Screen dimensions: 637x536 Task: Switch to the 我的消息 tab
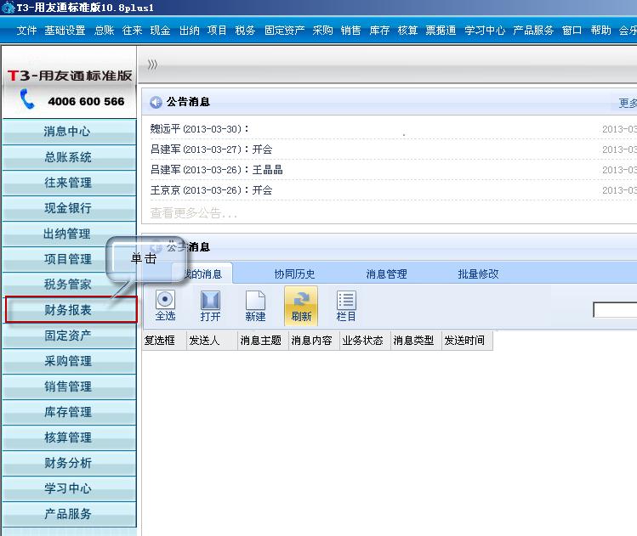tap(202, 274)
